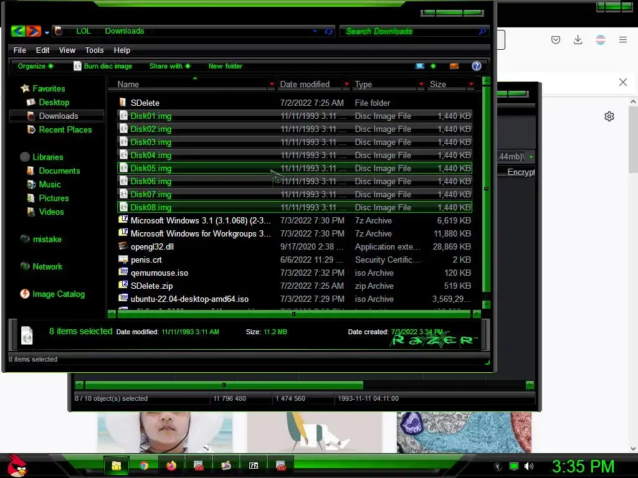This screenshot has width=638, height=478.
Task: Switch to 7-Zip taskbar button
Action: coord(254,466)
